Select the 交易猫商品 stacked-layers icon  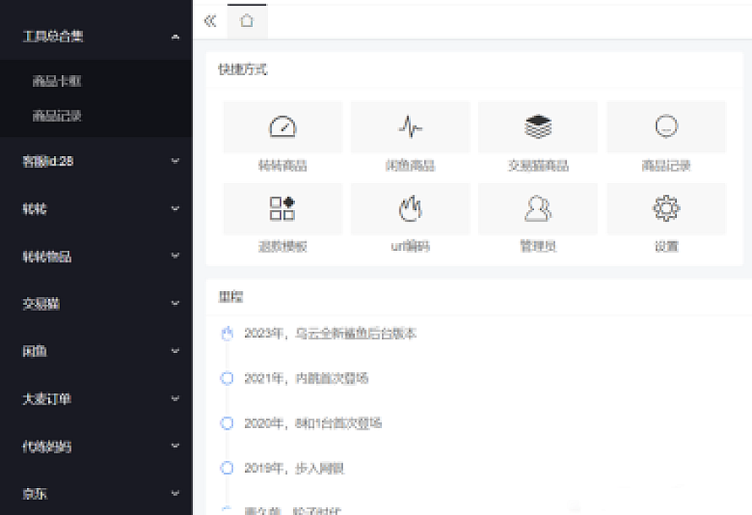pyautogui.click(x=537, y=127)
